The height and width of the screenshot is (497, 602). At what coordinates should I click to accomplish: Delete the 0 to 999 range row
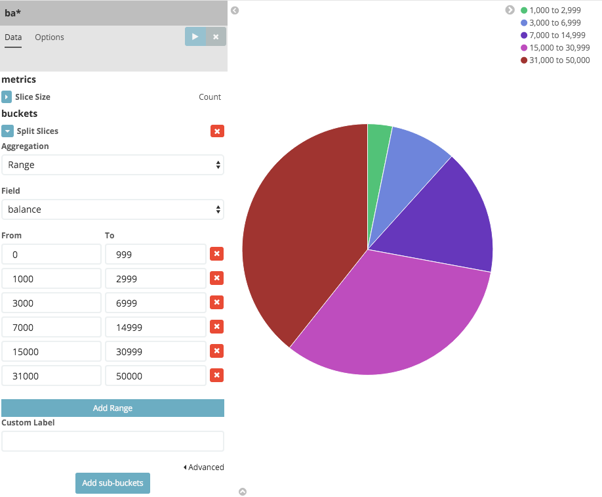(216, 254)
